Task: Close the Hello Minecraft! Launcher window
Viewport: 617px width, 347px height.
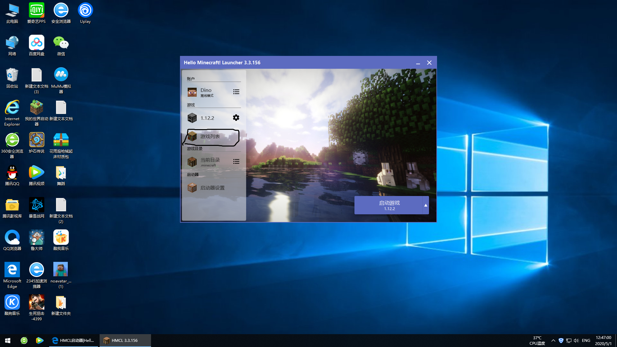Action: coord(429,63)
